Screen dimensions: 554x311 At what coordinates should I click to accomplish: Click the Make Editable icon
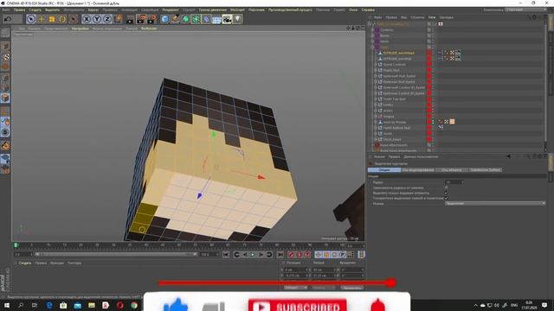coord(5,33)
